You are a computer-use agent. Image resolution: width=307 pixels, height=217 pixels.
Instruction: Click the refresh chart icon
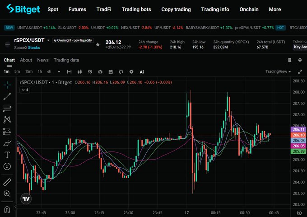(x=121, y=72)
